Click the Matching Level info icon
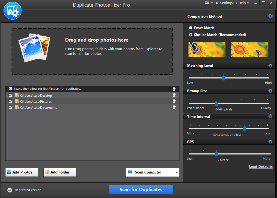The height and width of the screenshot is (198, 277). pos(270,66)
